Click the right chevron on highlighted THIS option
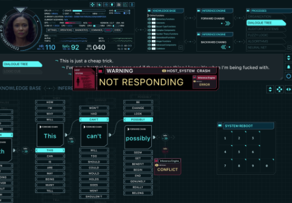Viewport: 292px width, 203px height. click(x=63, y=150)
